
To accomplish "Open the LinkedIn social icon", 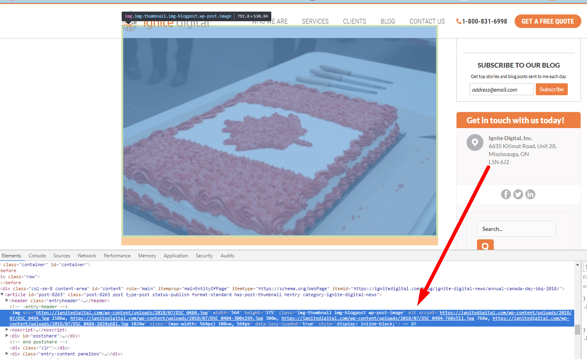I will coord(530,195).
